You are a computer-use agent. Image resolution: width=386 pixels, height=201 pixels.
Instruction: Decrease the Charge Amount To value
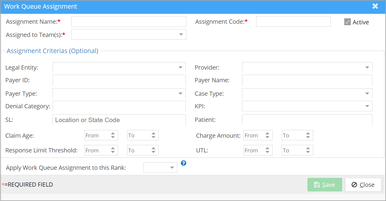(308, 137)
